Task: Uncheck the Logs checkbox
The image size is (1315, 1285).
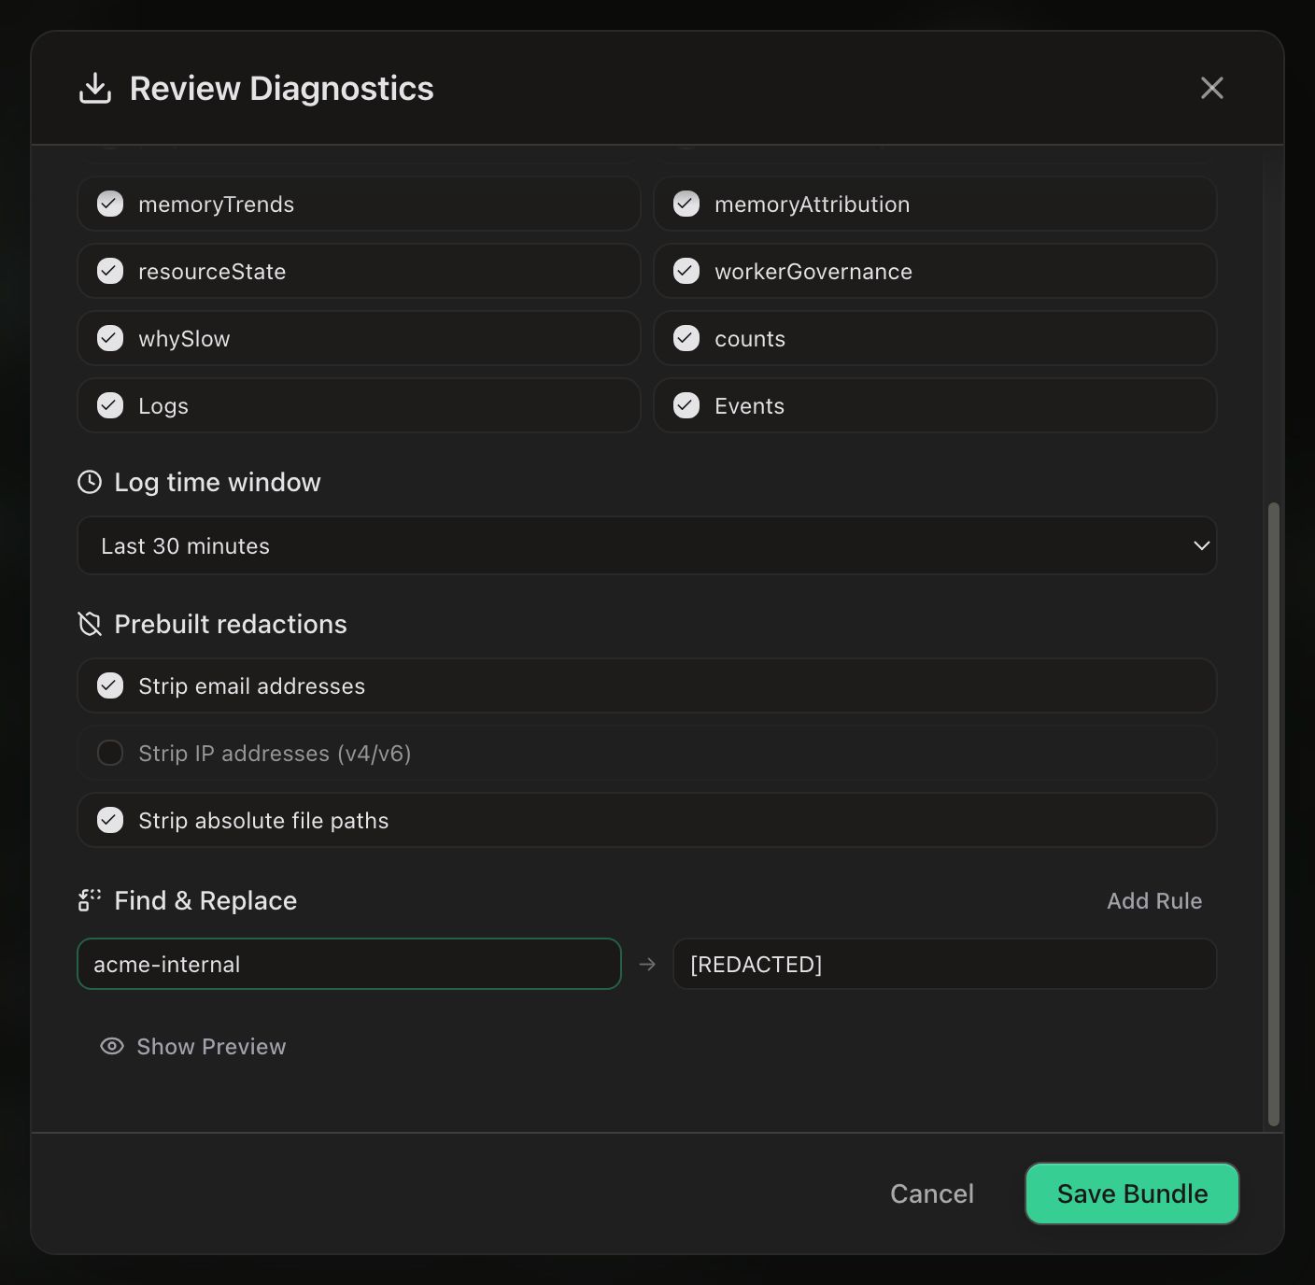Action: (x=110, y=405)
